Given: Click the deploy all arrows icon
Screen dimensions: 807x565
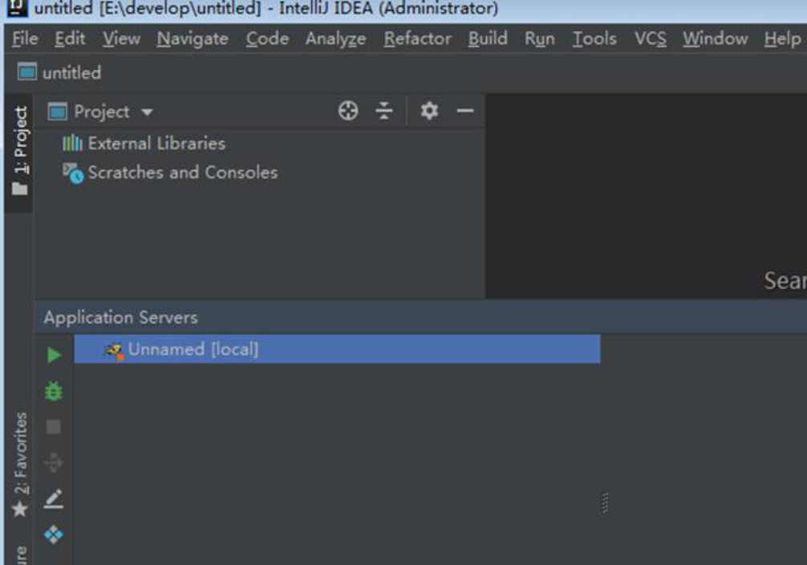Looking at the screenshot, I should coord(54,462).
